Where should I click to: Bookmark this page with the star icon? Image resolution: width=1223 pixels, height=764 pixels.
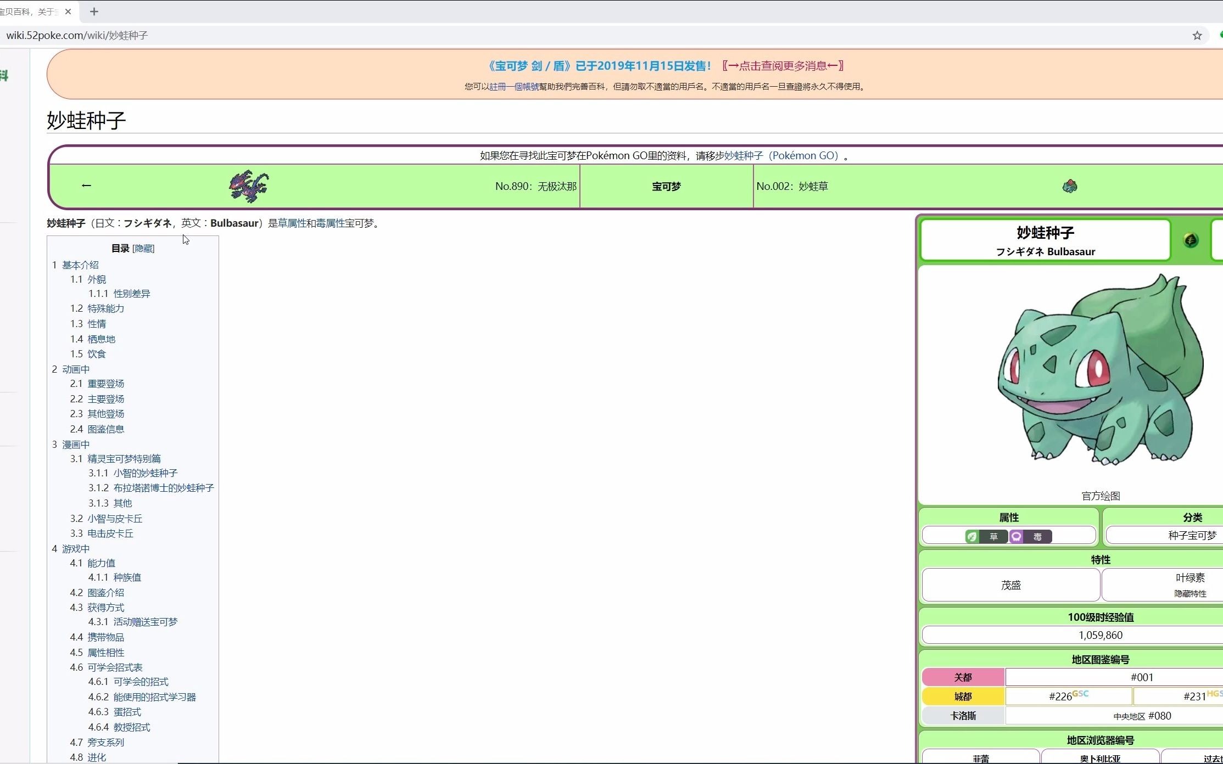[1197, 36]
